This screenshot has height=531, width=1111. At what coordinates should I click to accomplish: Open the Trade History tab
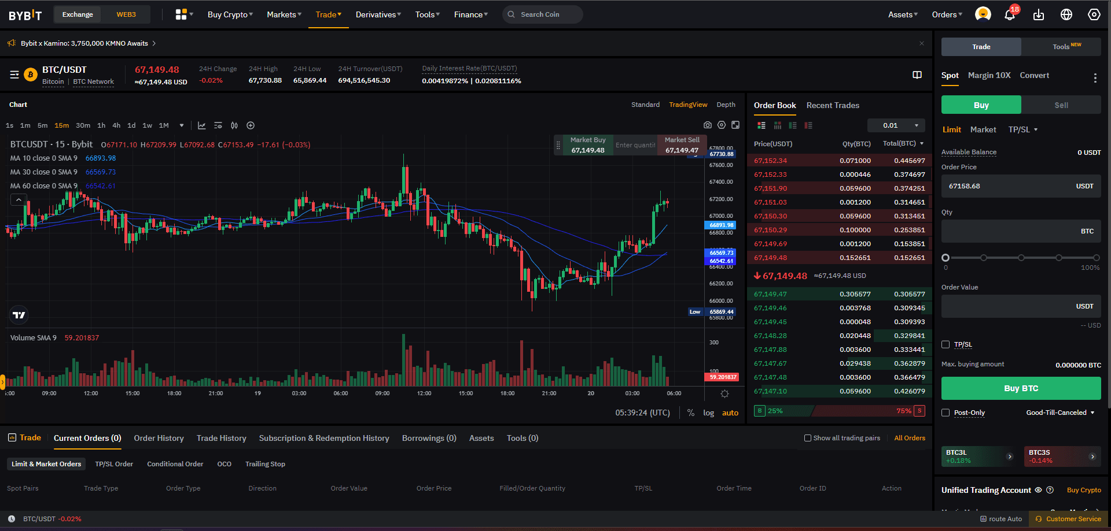pos(221,438)
